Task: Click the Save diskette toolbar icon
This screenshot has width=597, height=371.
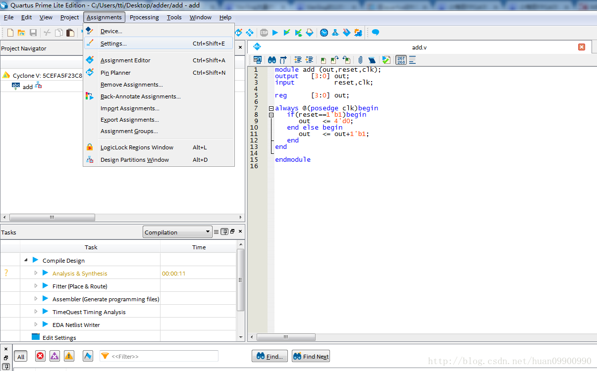Action: pos(33,33)
